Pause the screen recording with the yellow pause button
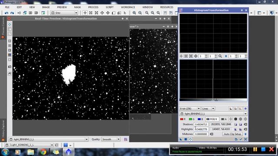The width and height of the screenshot is (278, 156). [x=255, y=149]
